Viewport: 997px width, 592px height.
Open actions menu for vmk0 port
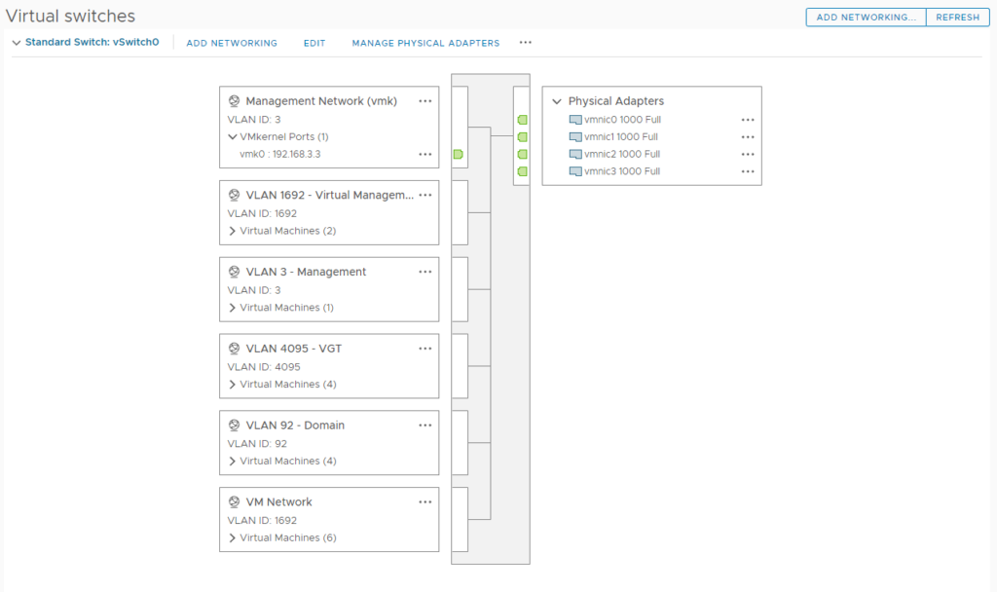[425, 154]
